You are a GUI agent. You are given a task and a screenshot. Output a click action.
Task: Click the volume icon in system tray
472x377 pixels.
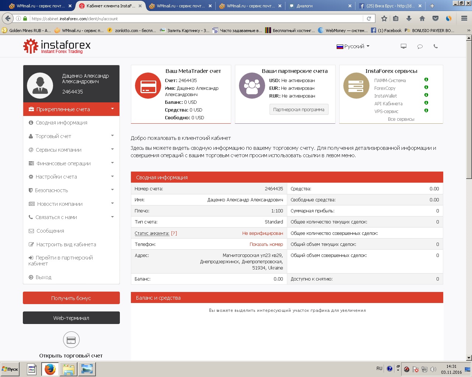tap(433, 369)
